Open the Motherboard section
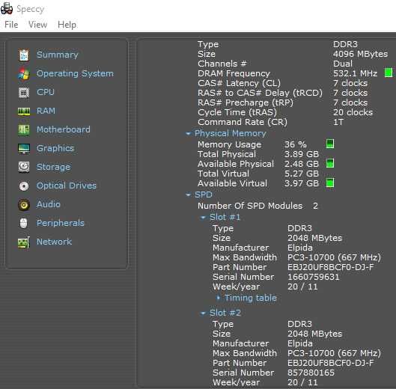The height and width of the screenshot is (389, 396). coord(64,129)
